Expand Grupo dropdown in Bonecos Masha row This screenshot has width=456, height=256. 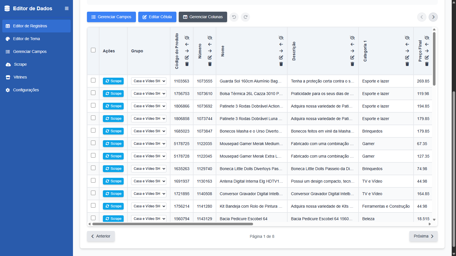point(148,131)
